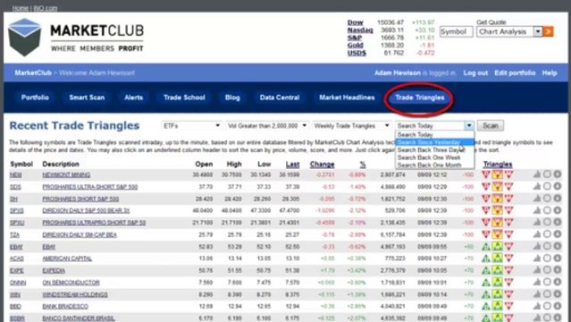Image resolution: width=571 pixels, height=322 pixels.
Task: Click the dark round icon in NEM row
Action: point(558,174)
